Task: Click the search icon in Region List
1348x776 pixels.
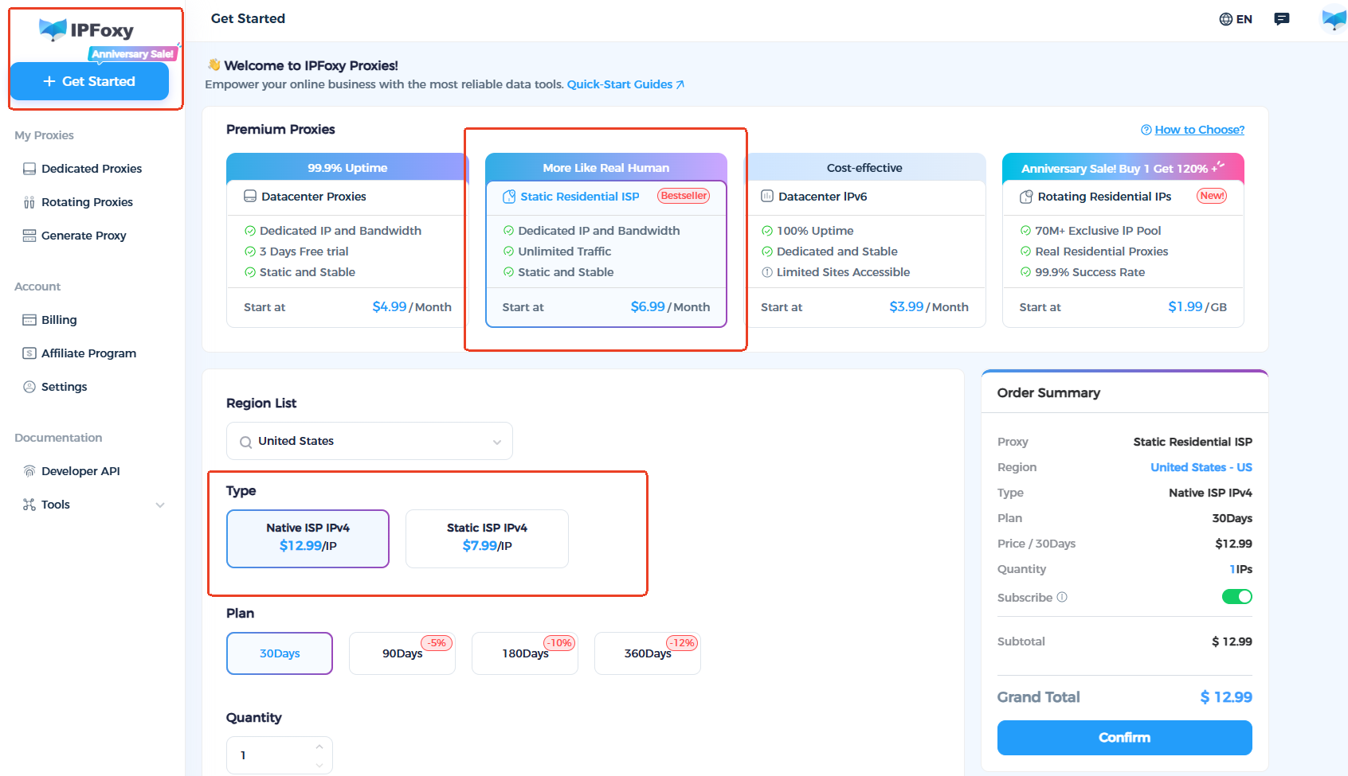Action: tap(246, 442)
